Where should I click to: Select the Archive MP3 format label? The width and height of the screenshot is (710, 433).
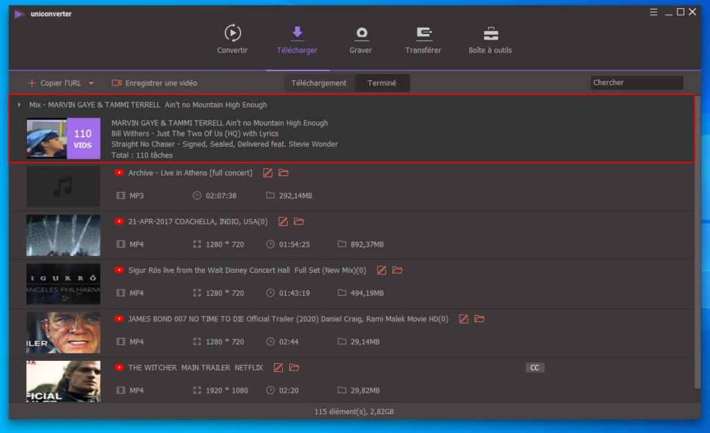[x=137, y=196]
